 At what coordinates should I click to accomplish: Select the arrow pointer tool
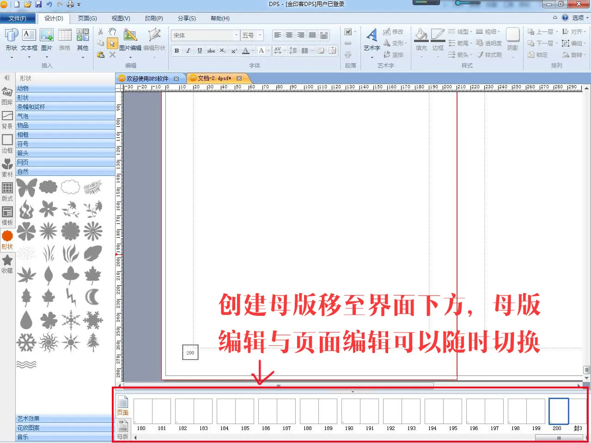click(x=112, y=43)
